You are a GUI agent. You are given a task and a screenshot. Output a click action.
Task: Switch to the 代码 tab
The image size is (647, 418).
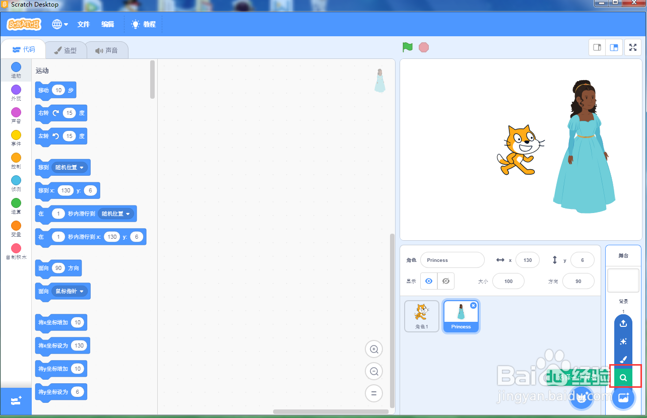[23, 49]
